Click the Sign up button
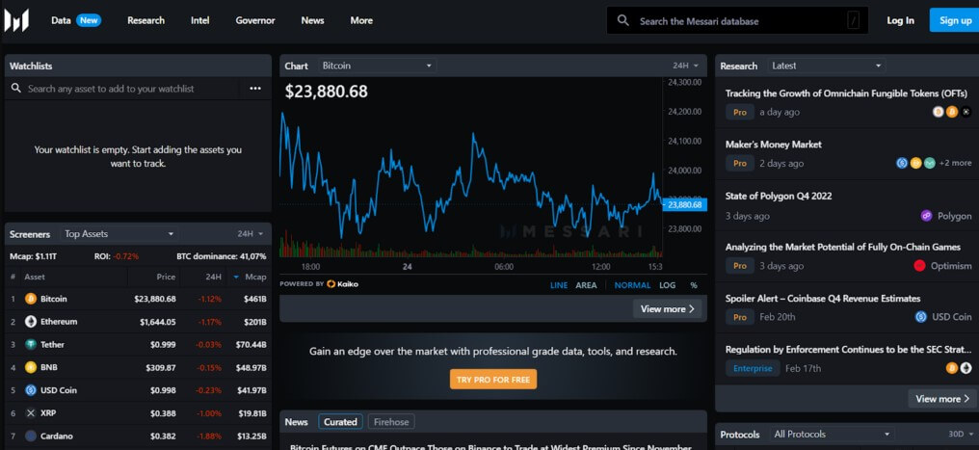This screenshot has height=450, width=979. coord(955,20)
